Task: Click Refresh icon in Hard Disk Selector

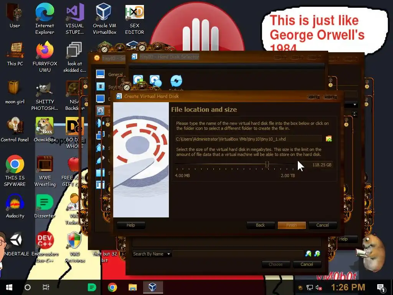Action: pos(176,81)
